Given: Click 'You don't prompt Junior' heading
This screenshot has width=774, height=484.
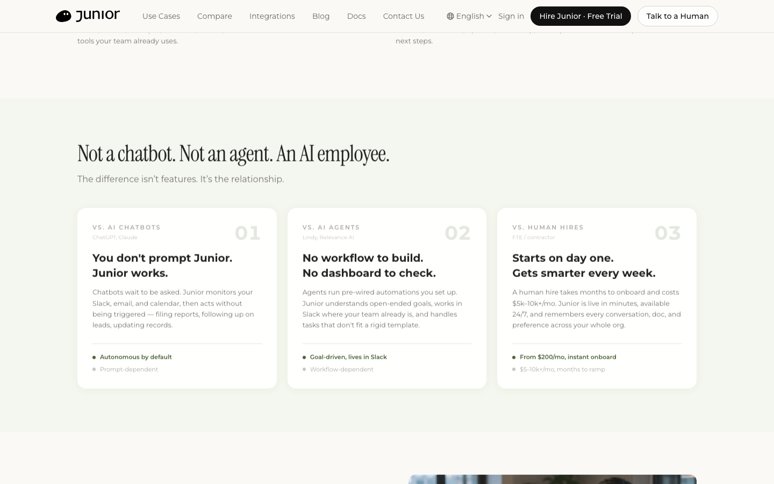Looking at the screenshot, I should [x=162, y=266].
